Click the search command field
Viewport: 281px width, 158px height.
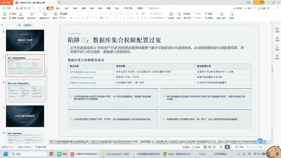[153, 8]
